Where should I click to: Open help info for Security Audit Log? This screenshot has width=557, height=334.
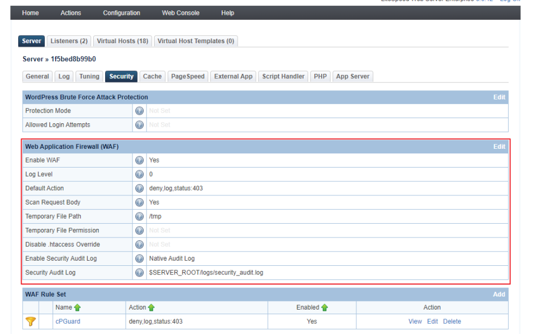pyautogui.click(x=139, y=272)
